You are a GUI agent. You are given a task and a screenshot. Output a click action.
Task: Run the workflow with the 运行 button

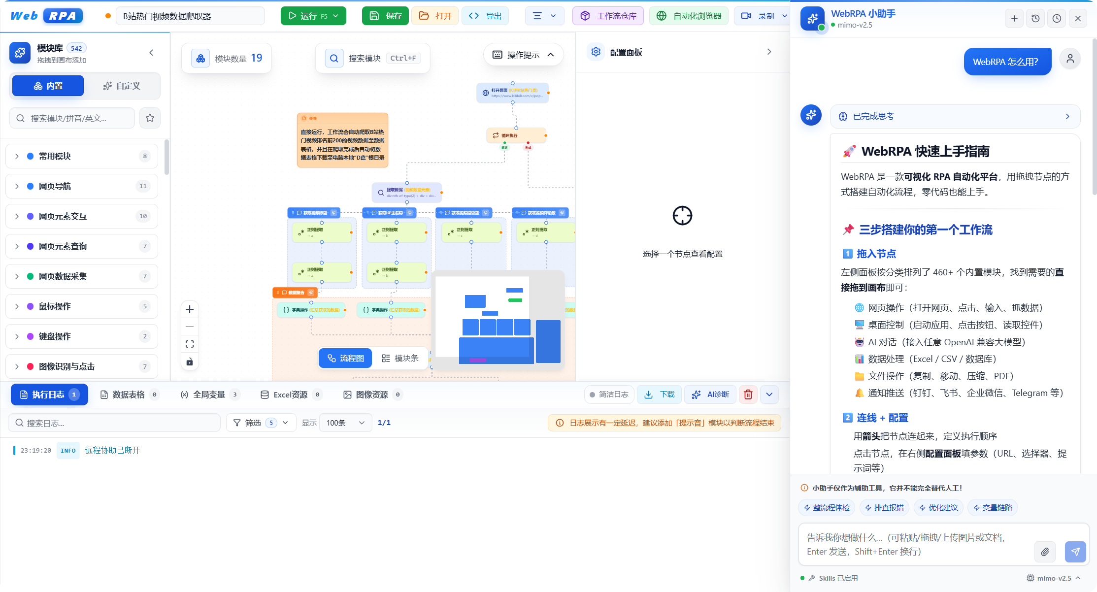tap(307, 16)
